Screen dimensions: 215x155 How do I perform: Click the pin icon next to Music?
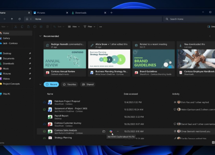click(30, 69)
